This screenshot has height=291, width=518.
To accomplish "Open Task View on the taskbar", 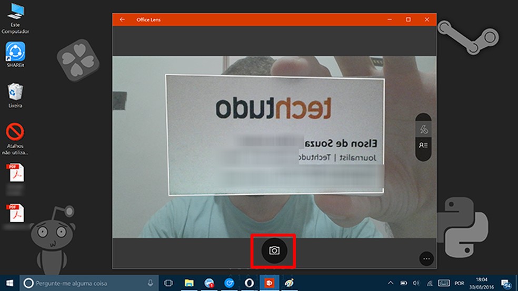I will pyautogui.click(x=168, y=283).
